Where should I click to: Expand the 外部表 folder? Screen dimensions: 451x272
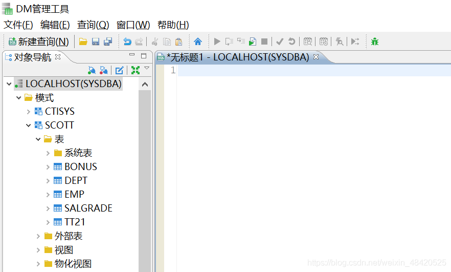point(38,236)
